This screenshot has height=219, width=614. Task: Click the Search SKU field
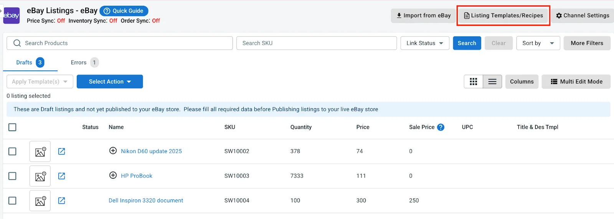pos(317,43)
